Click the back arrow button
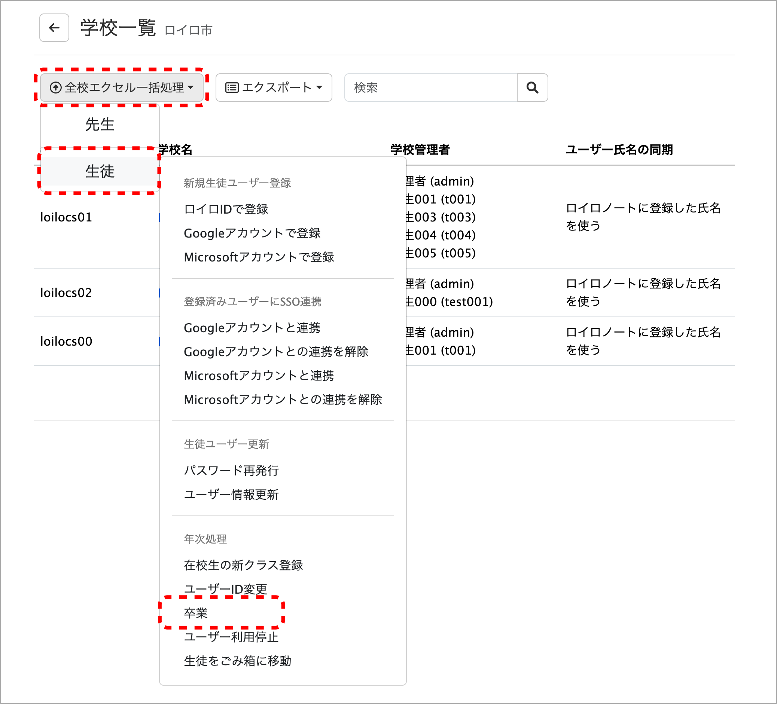777x704 pixels. point(54,28)
